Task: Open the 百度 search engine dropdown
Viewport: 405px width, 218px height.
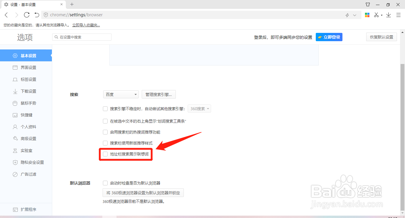Action: pos(121,94)
